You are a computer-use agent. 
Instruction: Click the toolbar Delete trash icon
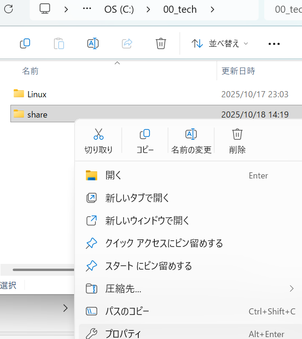(161, 43)
